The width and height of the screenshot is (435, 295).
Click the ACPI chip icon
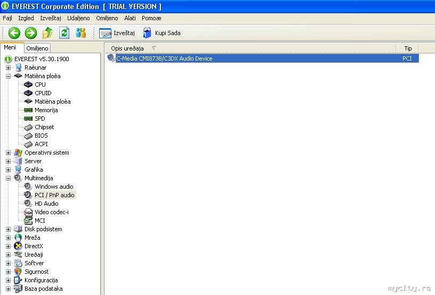(x=28, y=145)
